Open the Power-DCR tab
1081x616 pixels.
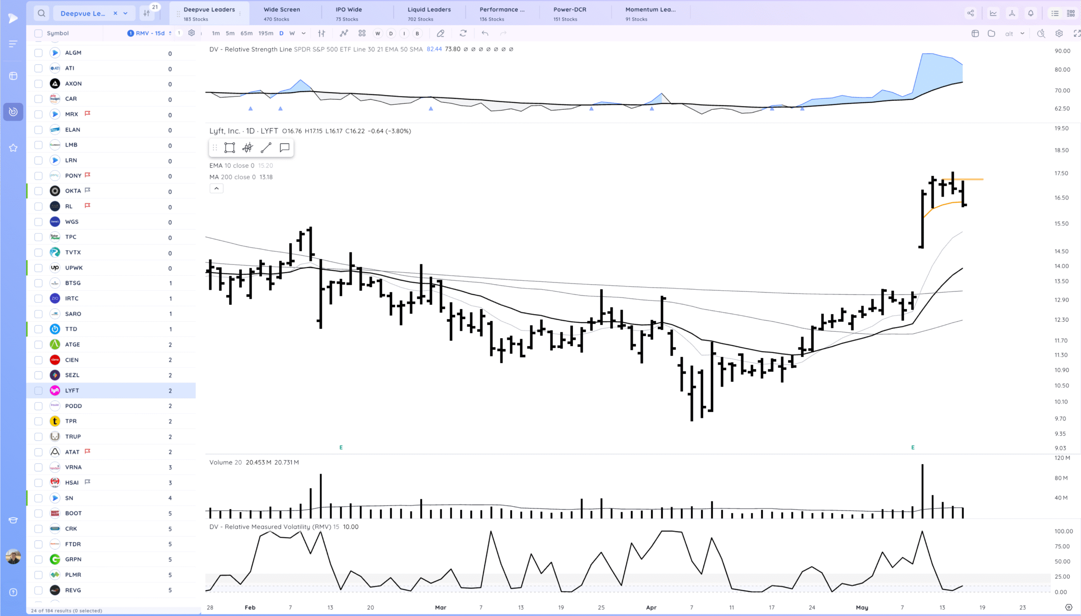(570, 13)
